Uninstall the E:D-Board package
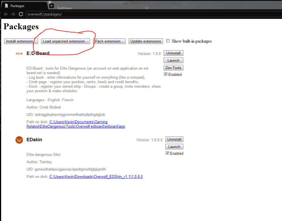Image resolution: width=282 pixels, height=221 pixels. click(x=173, y=53)
